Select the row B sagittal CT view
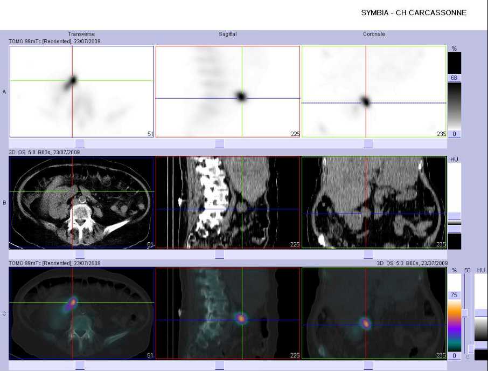The height and width of the screenshot is (371, 488). coord(228,202)
